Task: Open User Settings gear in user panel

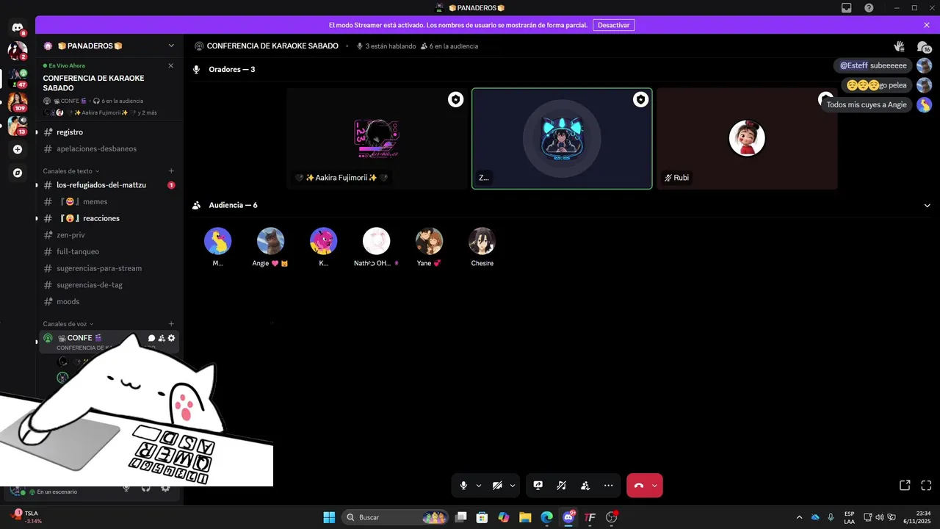Action: pos(165,489)
